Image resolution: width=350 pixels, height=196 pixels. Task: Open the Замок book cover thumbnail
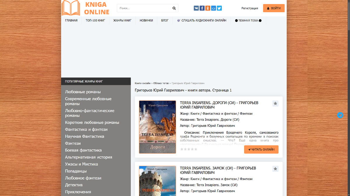pos(157,181)
